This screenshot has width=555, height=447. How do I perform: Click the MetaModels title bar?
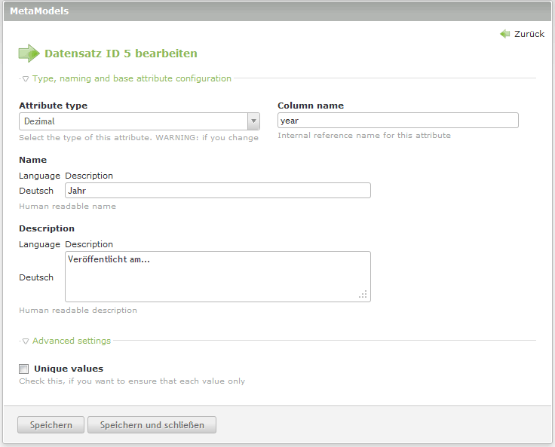(x=277, y=11)
